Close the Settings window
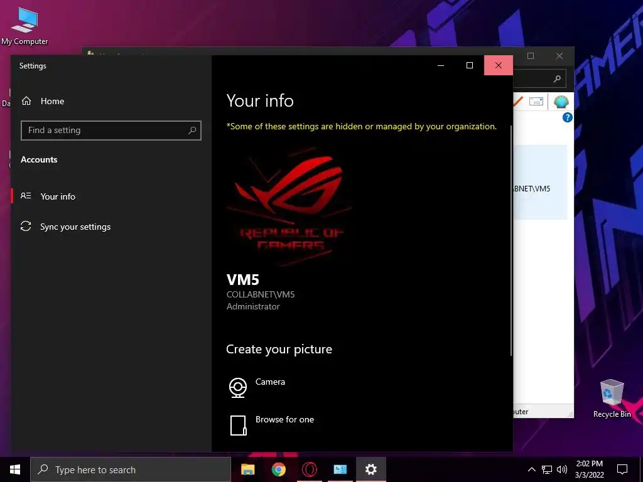Screen dimensions: 643x482 point(498,65)
